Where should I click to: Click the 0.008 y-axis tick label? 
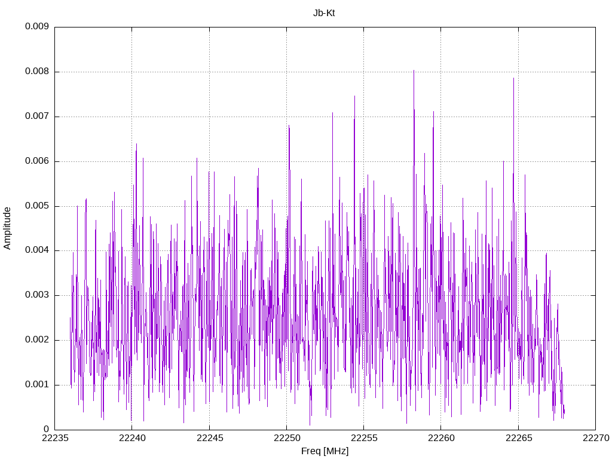(x=37, y=72)
